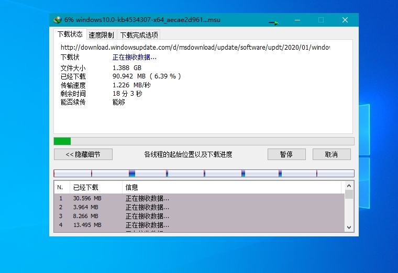Select the 下载完成选项 tab
The image size is (398, 273).
(138, 35)
